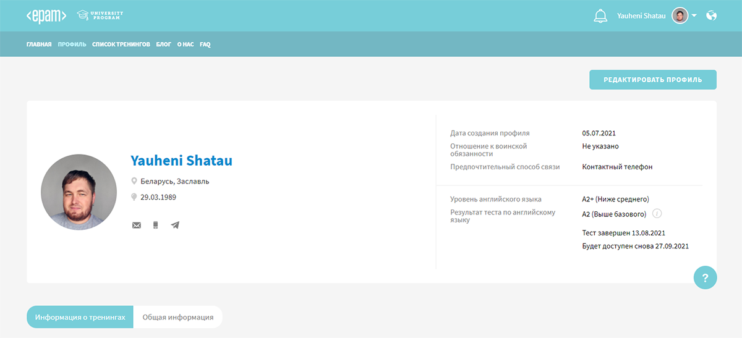Switch to Общая информация tab
The width and height of the screenshot is (742, 338).
(178, 317)
